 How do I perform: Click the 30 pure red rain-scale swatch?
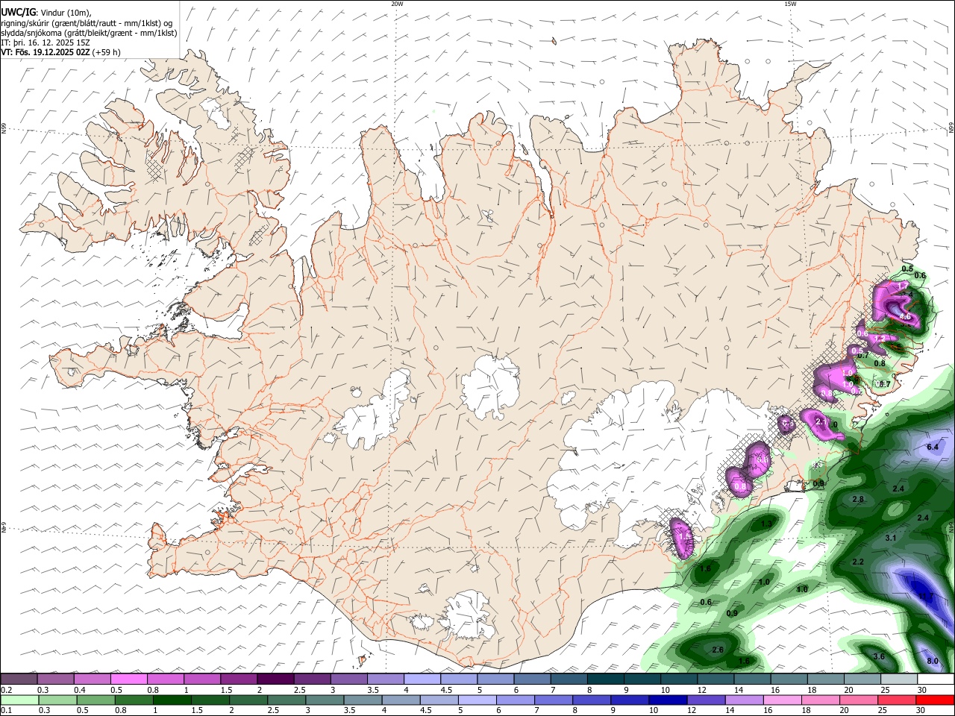pos(936,700)
